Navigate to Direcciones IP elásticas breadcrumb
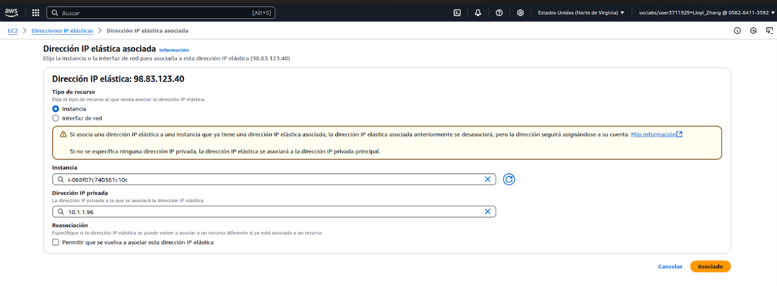Viewport: 777px width, 286px height. [62, 31]
